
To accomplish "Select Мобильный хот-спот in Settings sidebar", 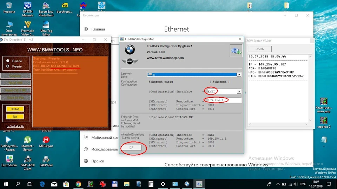I will click(101, 138).
